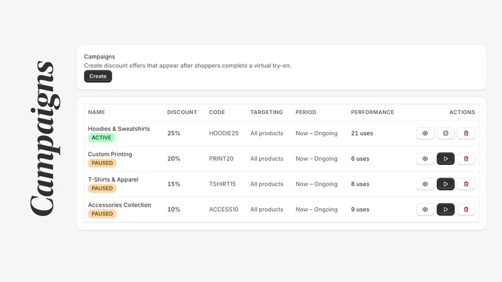The height and width of the screenshot is (282, 502).
Task: Click Now – Ongoing in the PRINT20 row
Action: click(x=316, y=159)
